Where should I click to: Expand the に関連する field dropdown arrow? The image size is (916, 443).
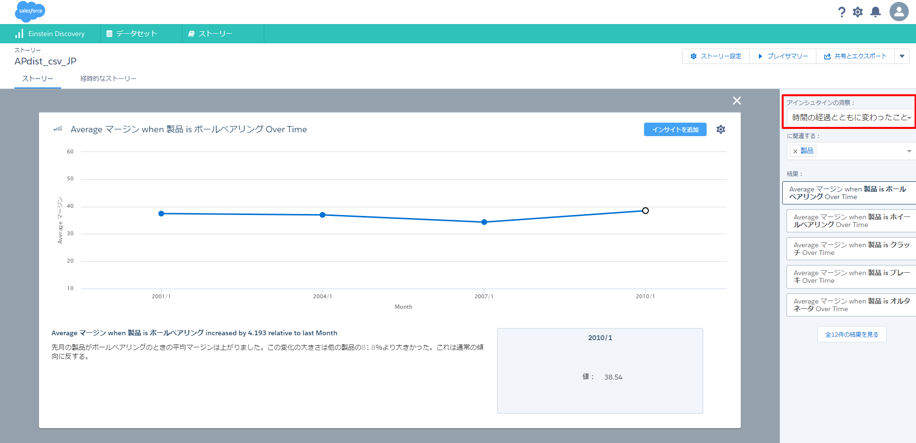[x=909, y=151]
